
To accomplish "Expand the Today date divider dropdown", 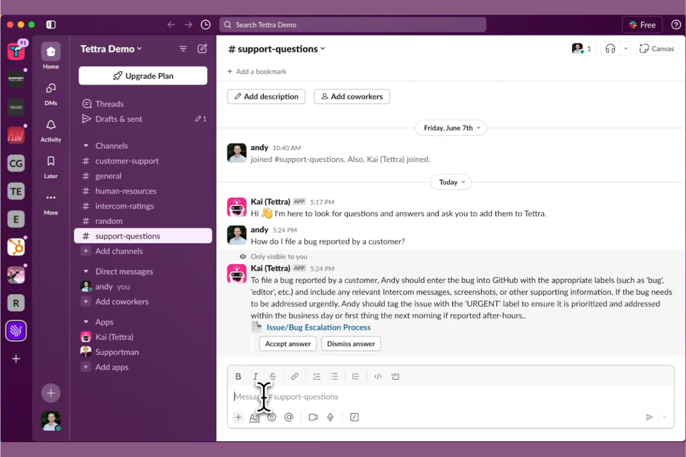I will click(450, 182).
